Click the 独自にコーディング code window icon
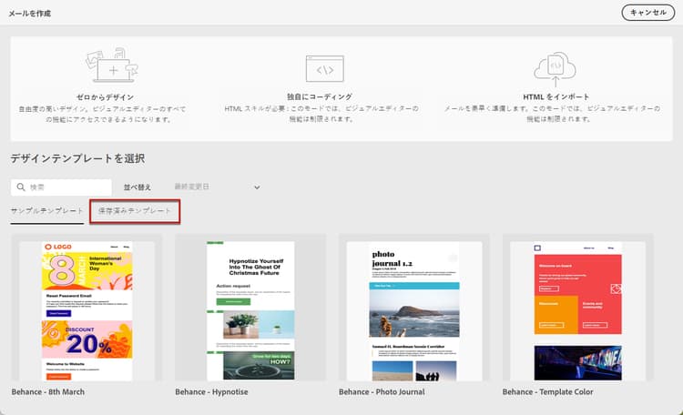Viewport: 683px width, 415px height. point(325,69)
